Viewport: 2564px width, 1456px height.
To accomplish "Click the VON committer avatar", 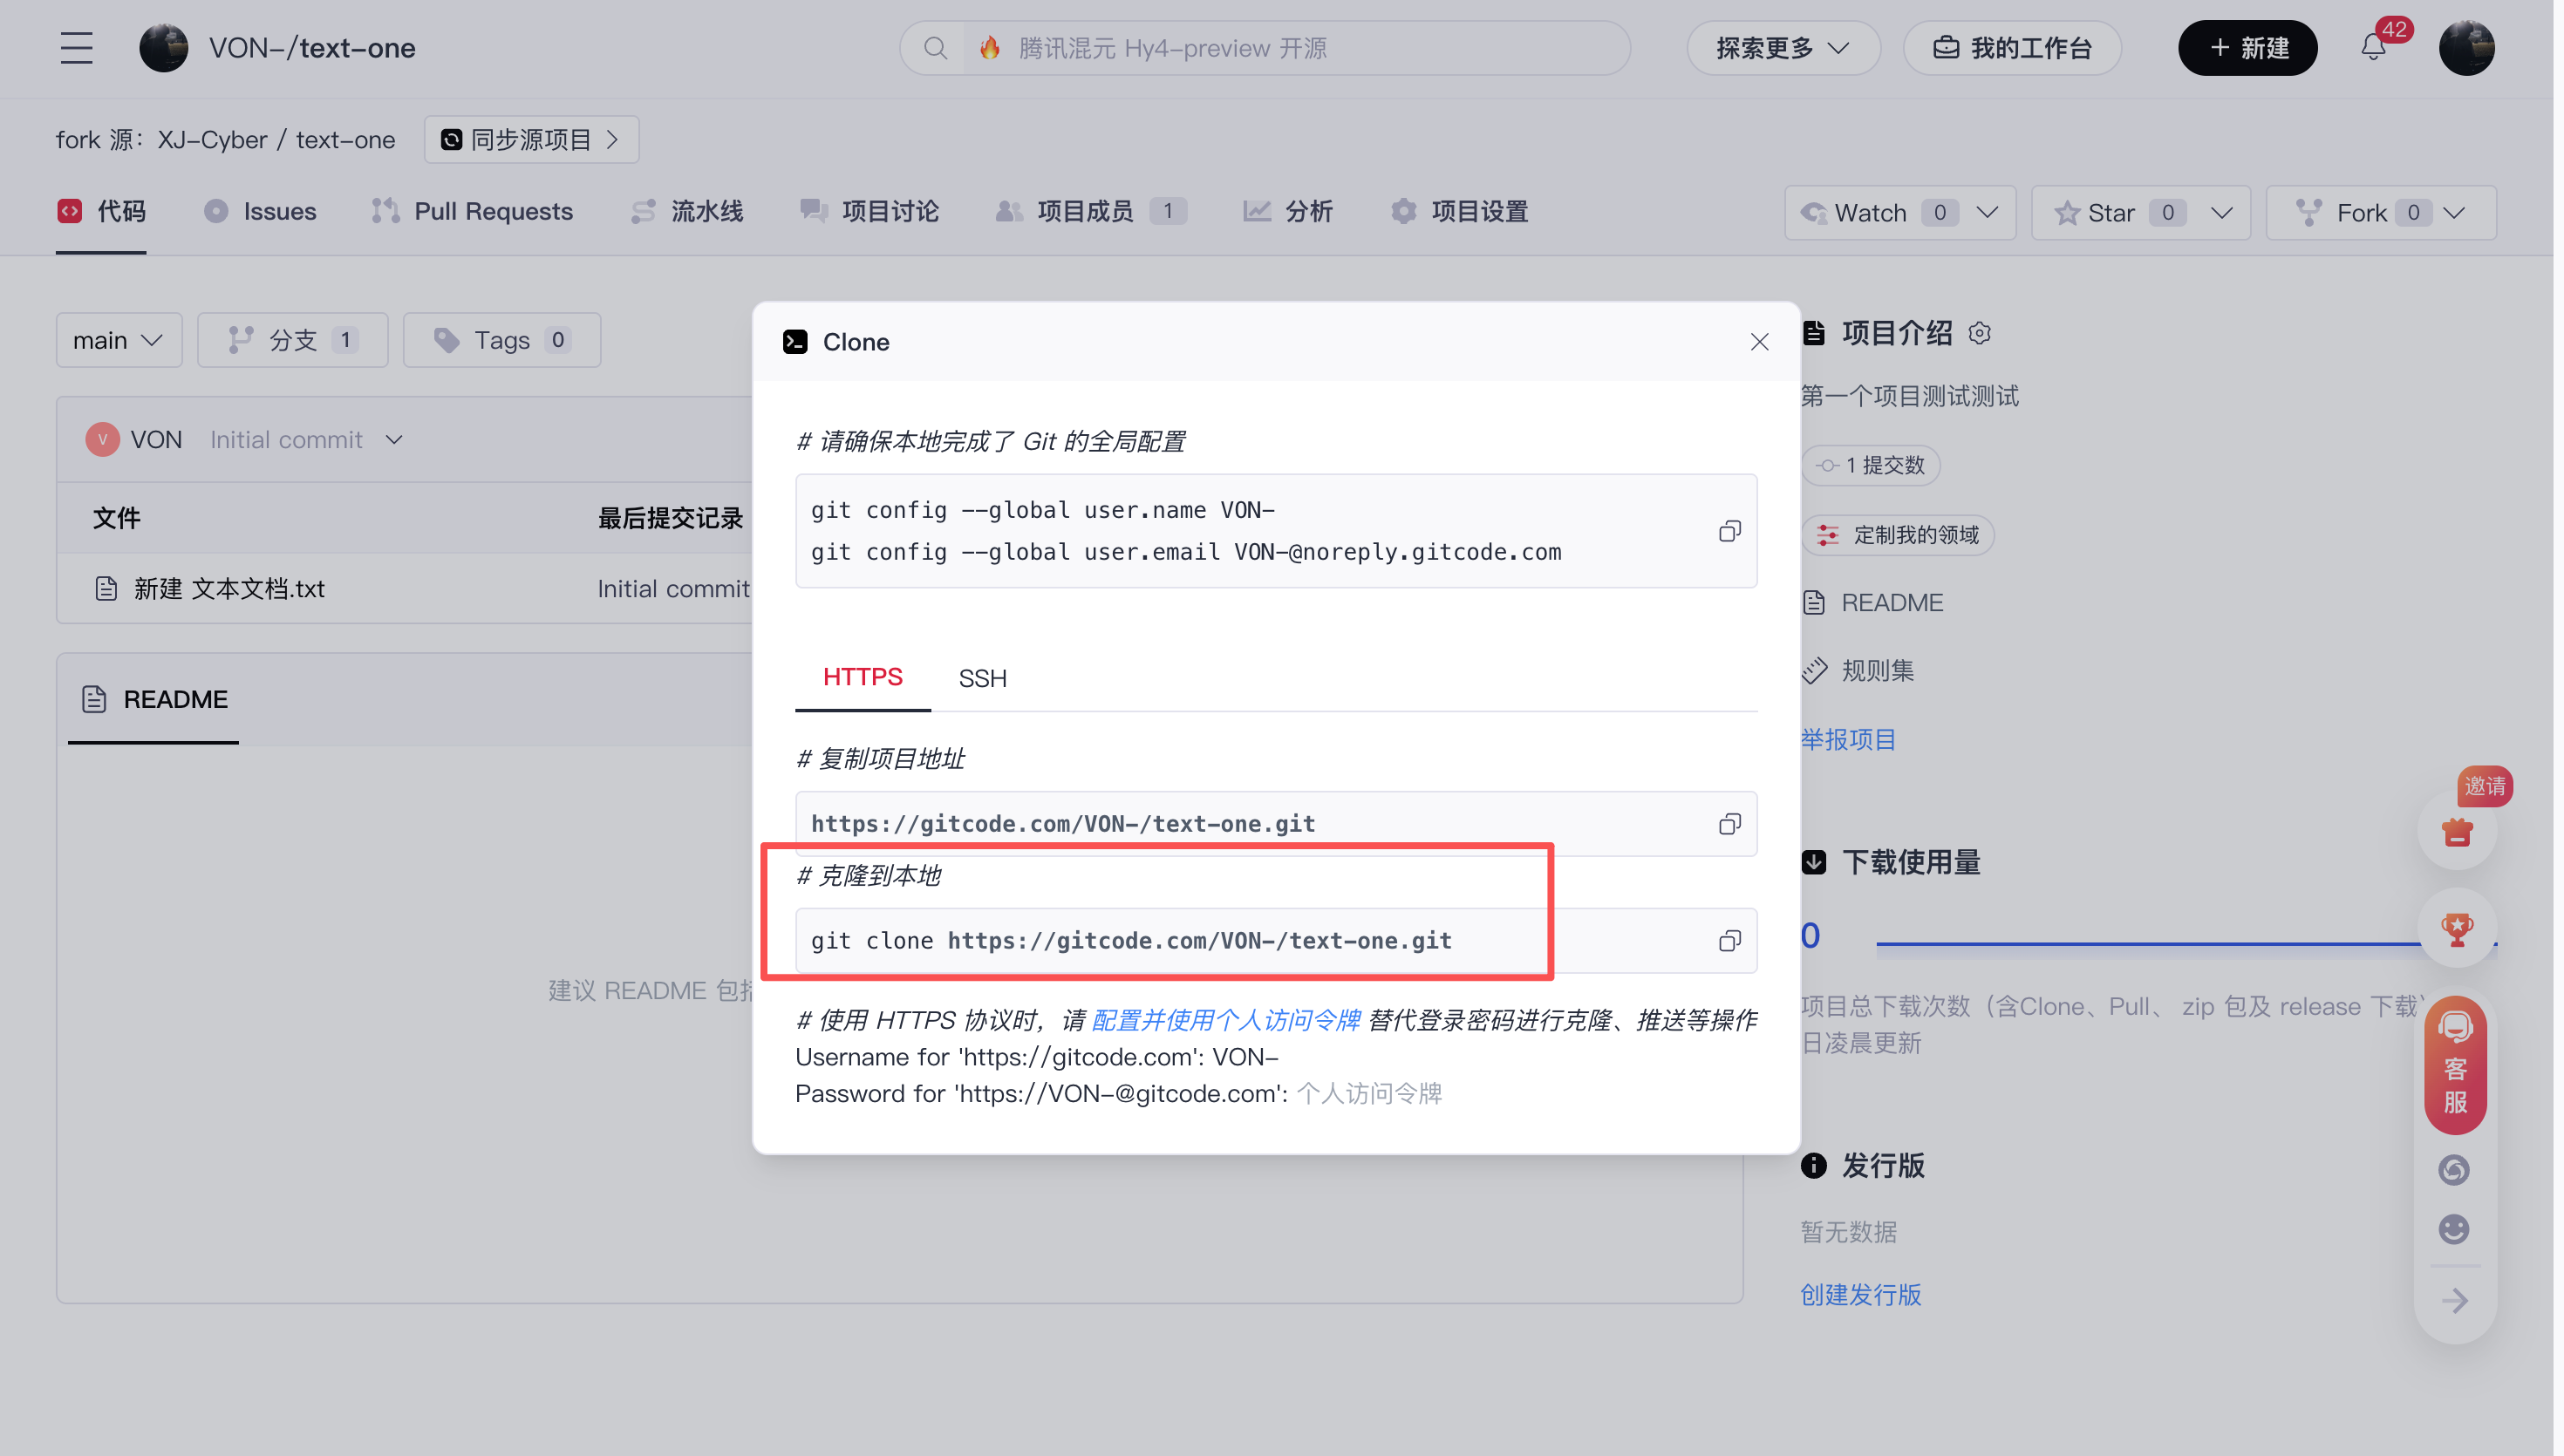I will [102, 440].
